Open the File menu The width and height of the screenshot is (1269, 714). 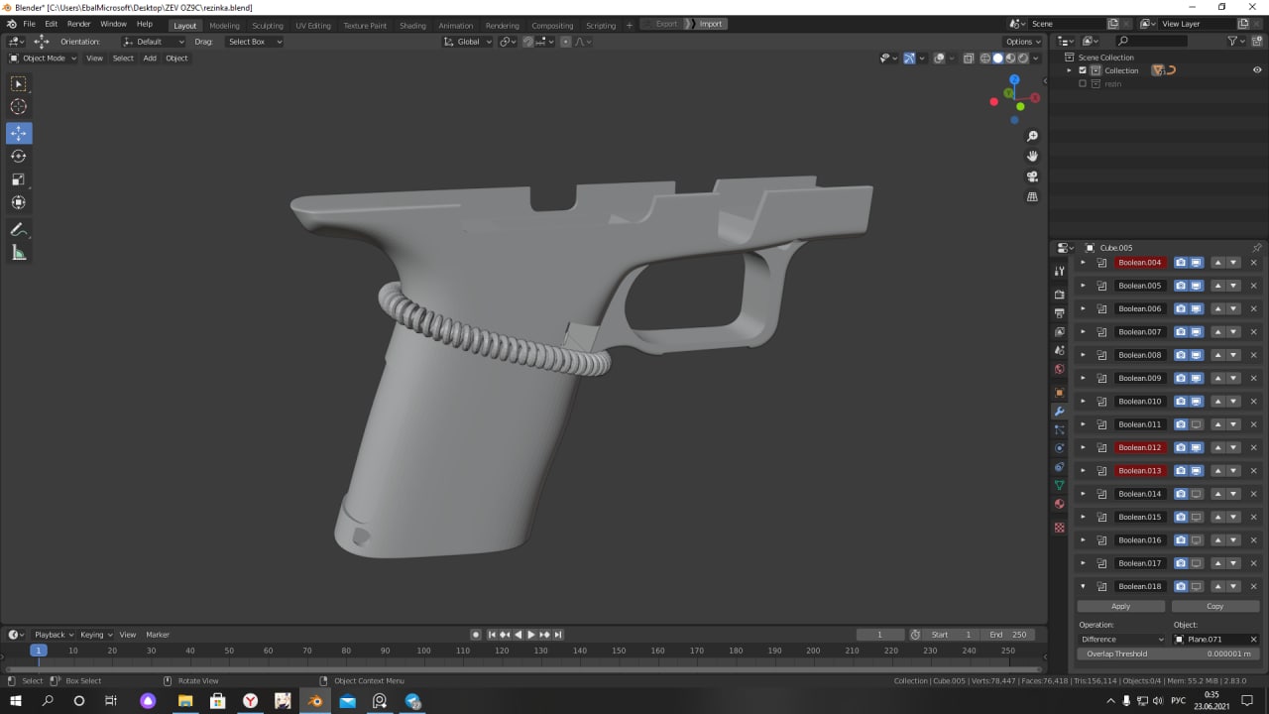pyautogui.click(x=29, y=24)
